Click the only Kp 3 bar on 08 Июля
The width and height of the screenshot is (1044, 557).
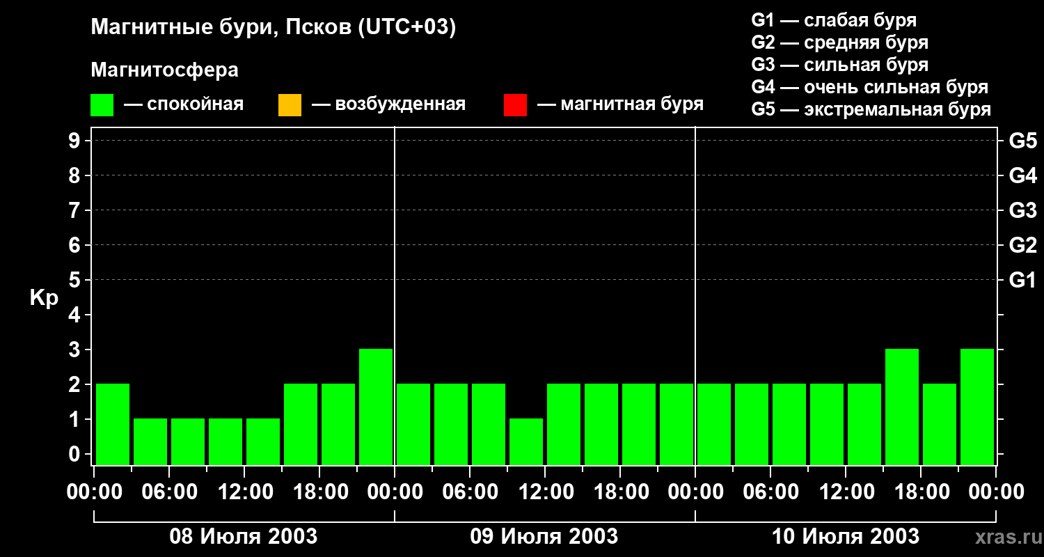[376, 407]
